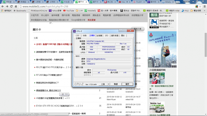Click the 確定 button in CPU-Z
Viewport: 207px width, 116px height.
click(x=127, y=84)
